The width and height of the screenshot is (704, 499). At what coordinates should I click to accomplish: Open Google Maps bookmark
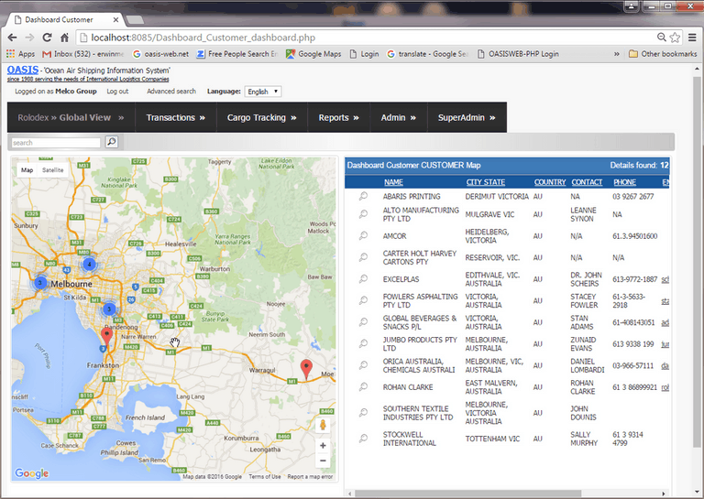[313, 54]
